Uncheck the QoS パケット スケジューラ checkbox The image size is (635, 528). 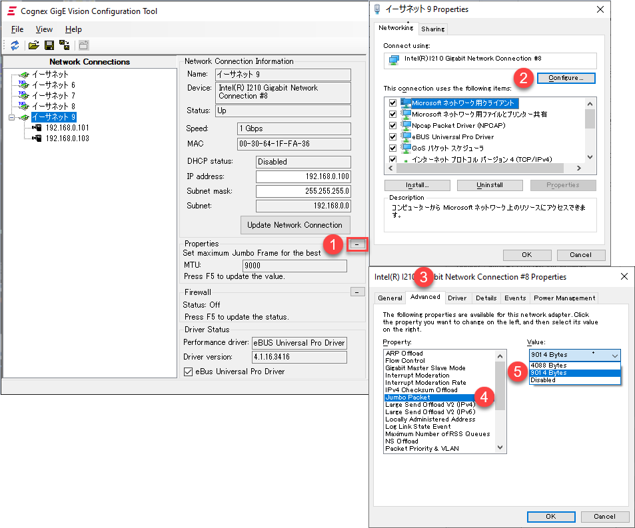click(x=392, y=148)
